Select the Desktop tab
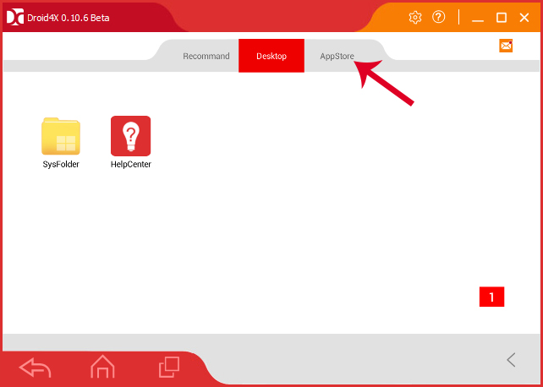The width and height of the screenshot is (543, 387). [x=271, y=56]
